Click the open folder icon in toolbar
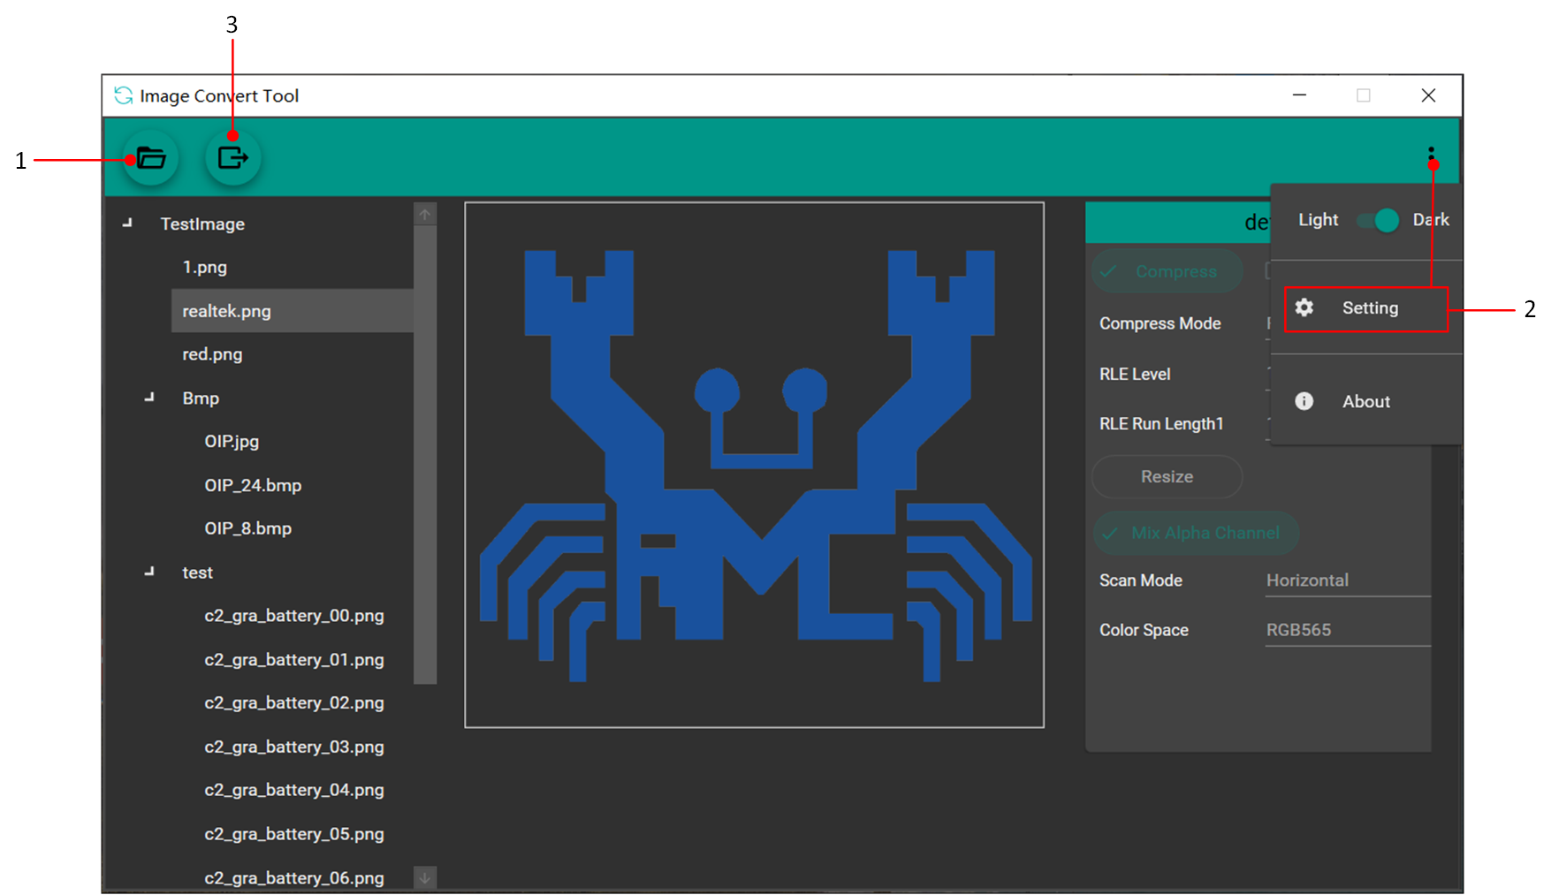Viewport: 1551px width, 895px height. pos(150,159)
